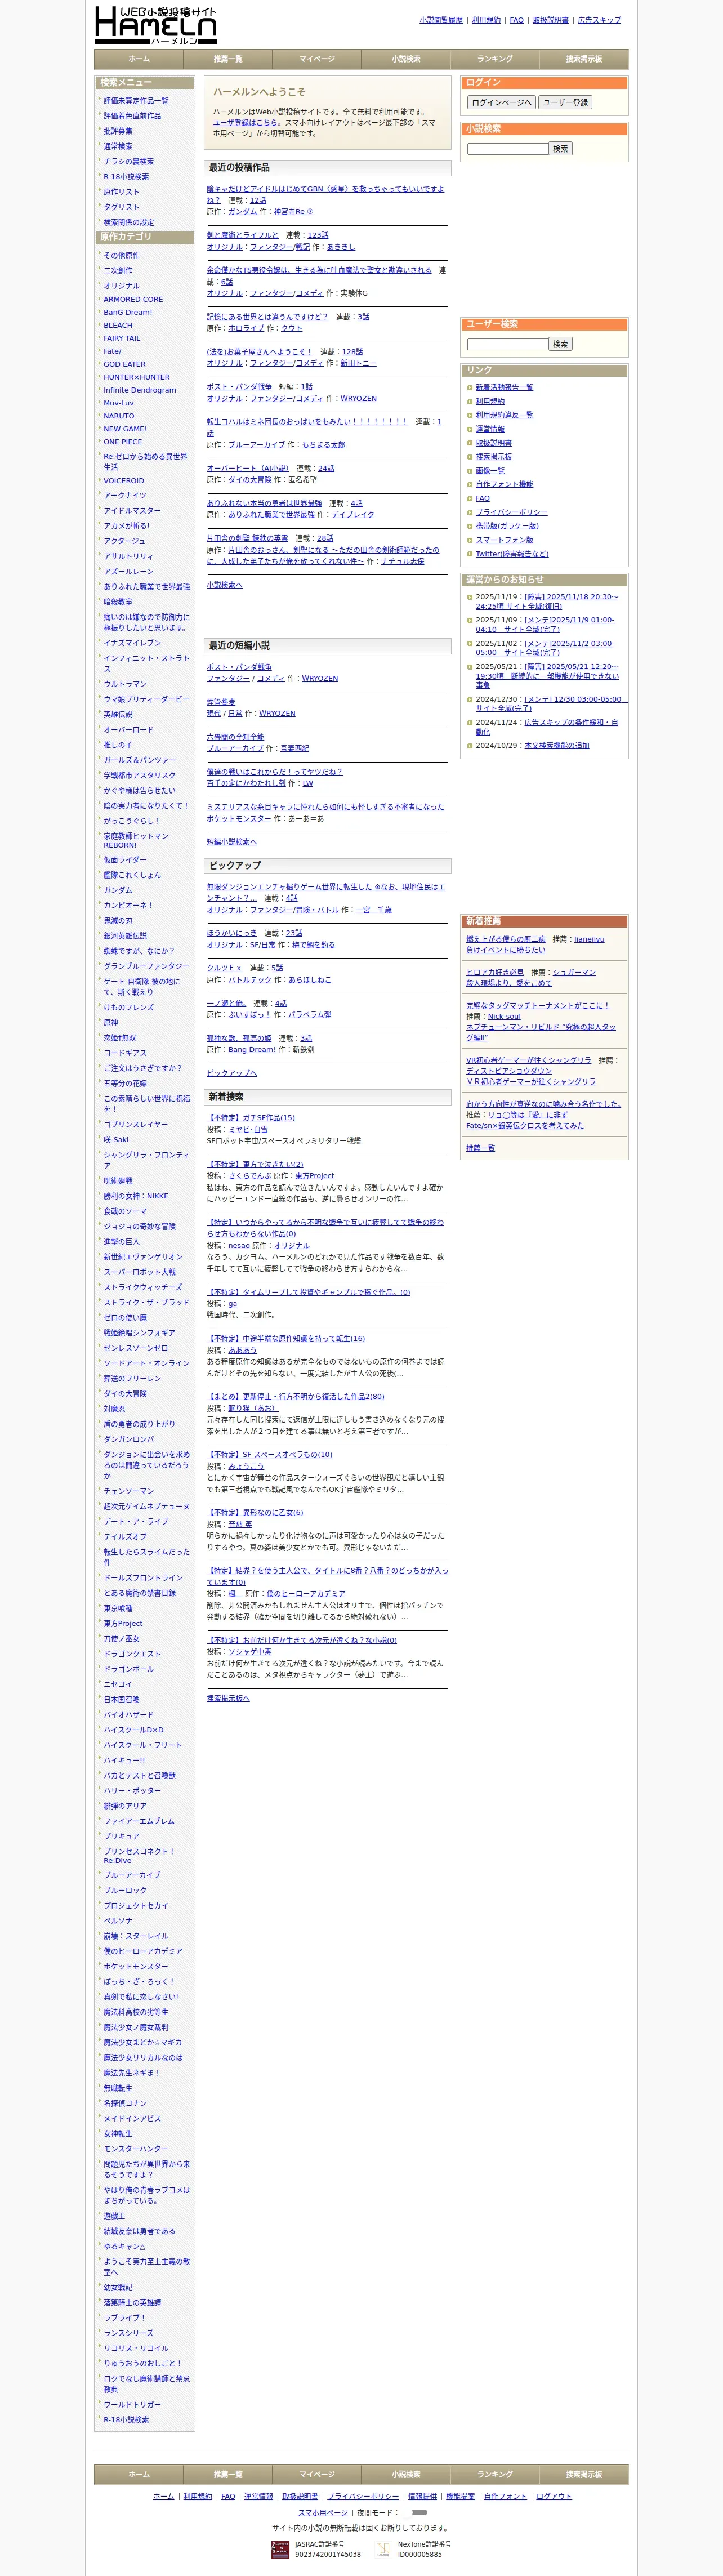Open 評価者色直前作品 in search menu
The image size is (723, 2576).
132,116
